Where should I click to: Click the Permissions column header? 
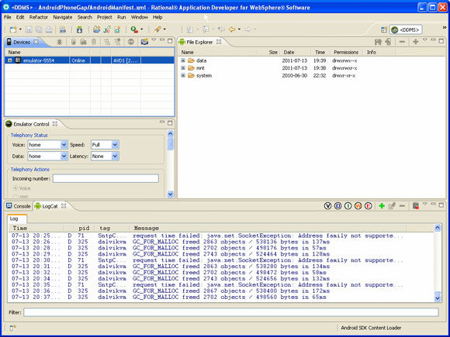(346, 52)
